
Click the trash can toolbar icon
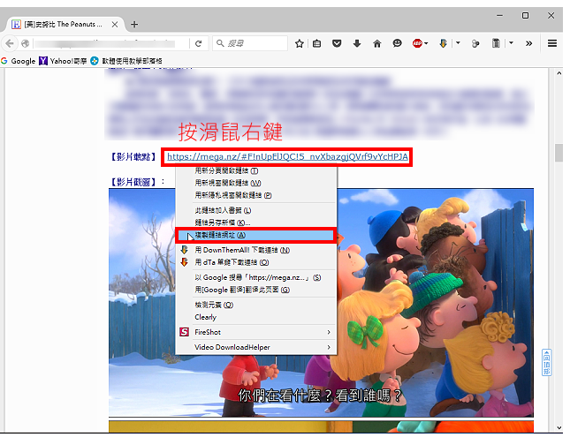(x=496, y=43)
